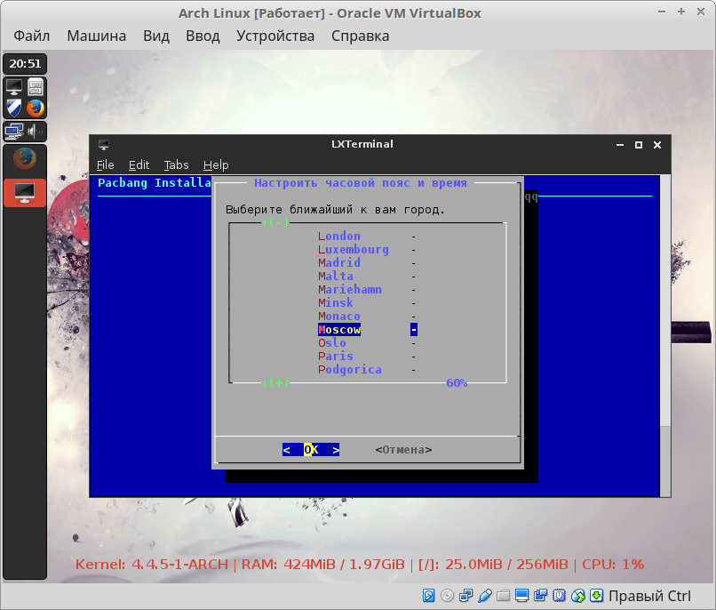Click the blue shield icon in the panel
Viewport: 716px width, 610px height.
14,108
